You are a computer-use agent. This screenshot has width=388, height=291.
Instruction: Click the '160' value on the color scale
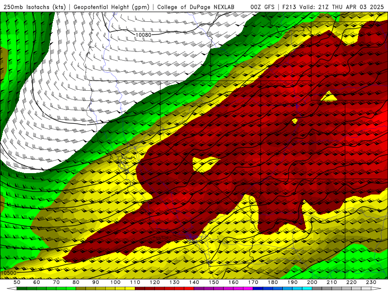coord(233,282)
